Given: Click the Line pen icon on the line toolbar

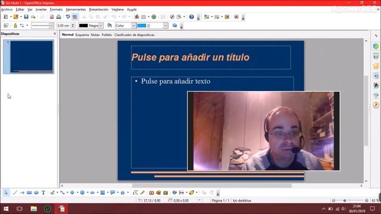Looking at the screenshot, I should click(15, 26).
